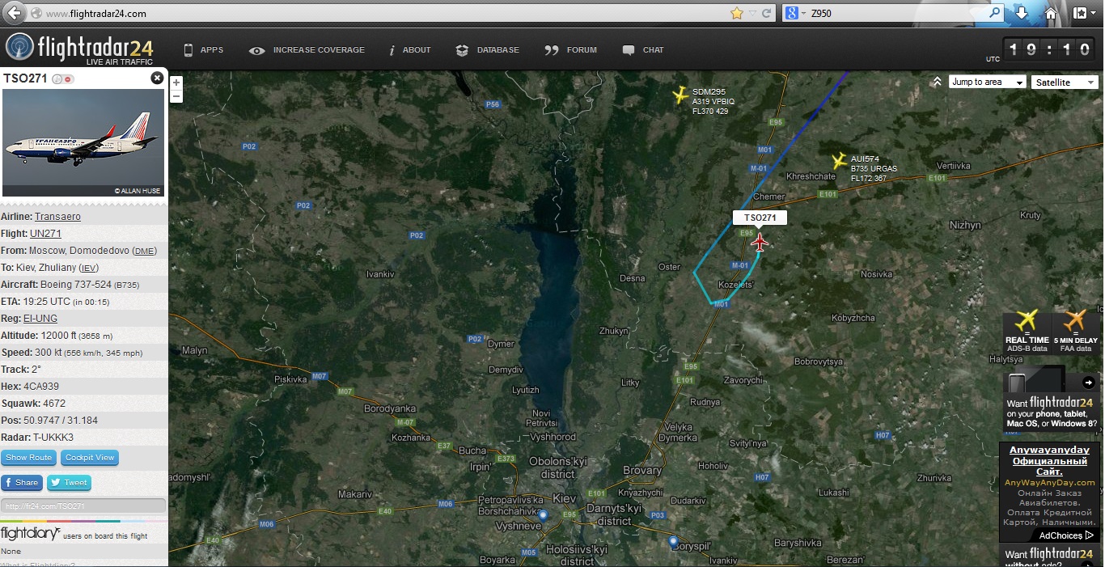Viewport: 1105px width, 567px height.
Task: Open the Database menu item
Action: pyautogui.click(x=488, y=50)
